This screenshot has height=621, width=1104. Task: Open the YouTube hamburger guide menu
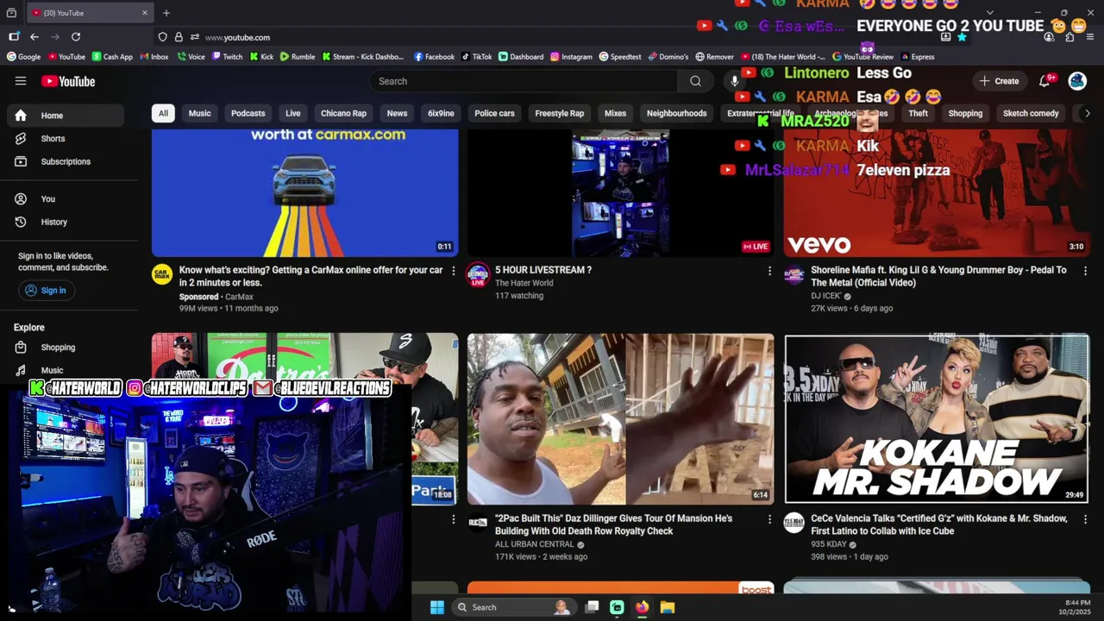pos(21,81)
